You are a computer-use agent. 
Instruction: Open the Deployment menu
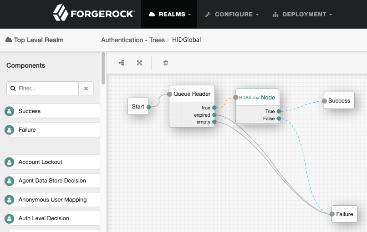(x=302, y=14)
